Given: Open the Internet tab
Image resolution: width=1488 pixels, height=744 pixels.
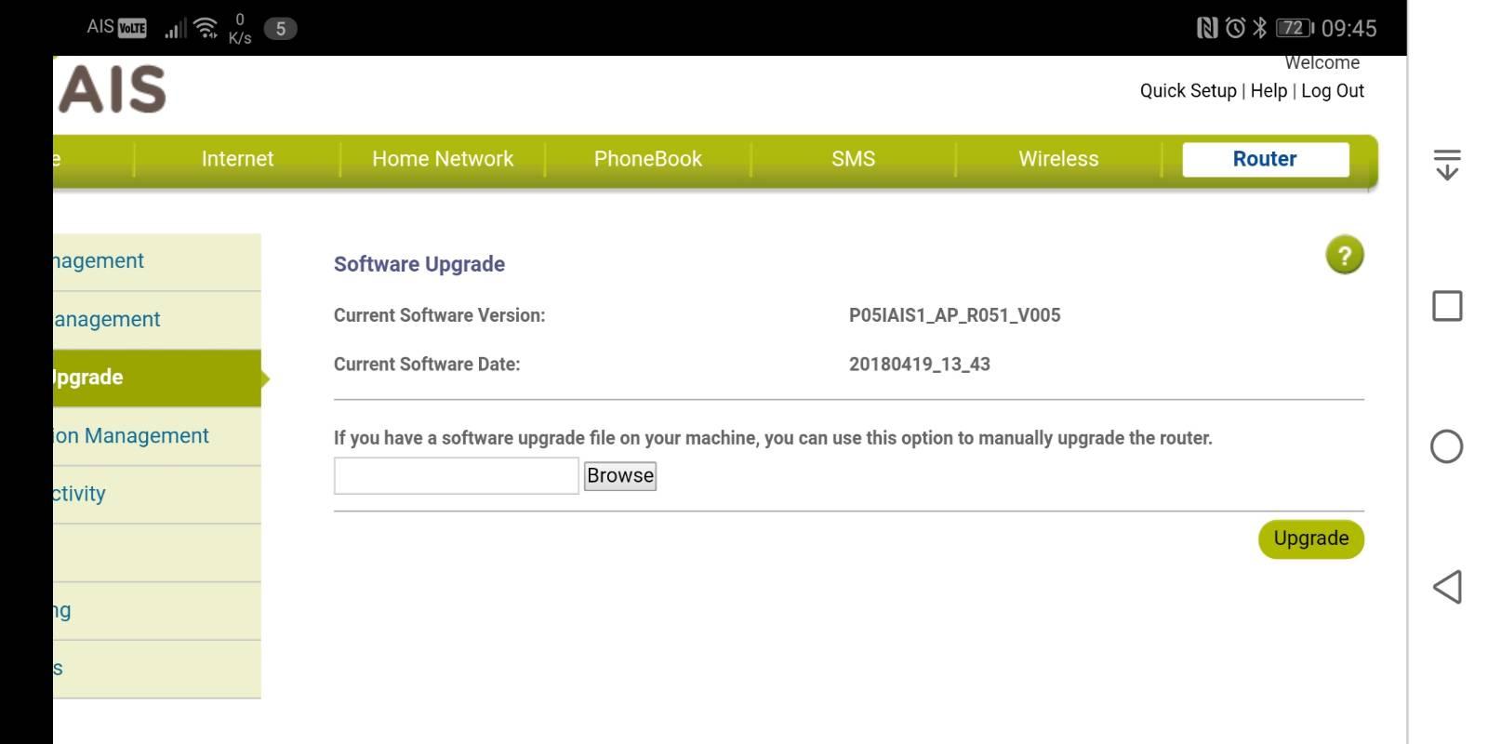Looking at the screenshot, I should coord(237,159).
